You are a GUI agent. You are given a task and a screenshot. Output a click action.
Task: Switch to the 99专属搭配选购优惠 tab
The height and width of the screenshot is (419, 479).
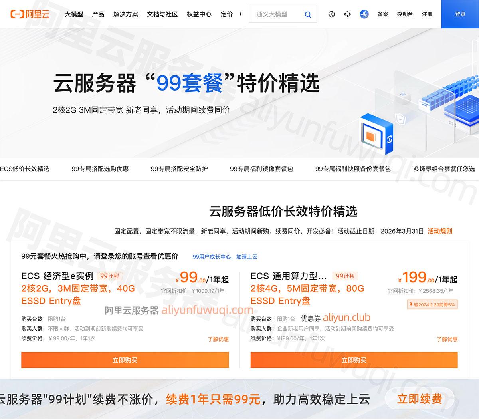100,169
